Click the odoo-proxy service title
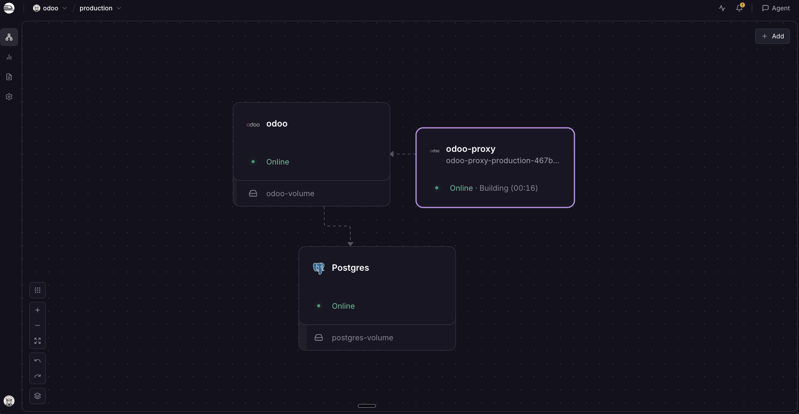 [x=471, y=149]
